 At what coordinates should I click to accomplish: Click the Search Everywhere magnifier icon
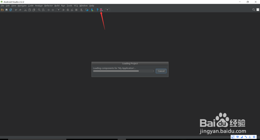[x=253, y=10]
